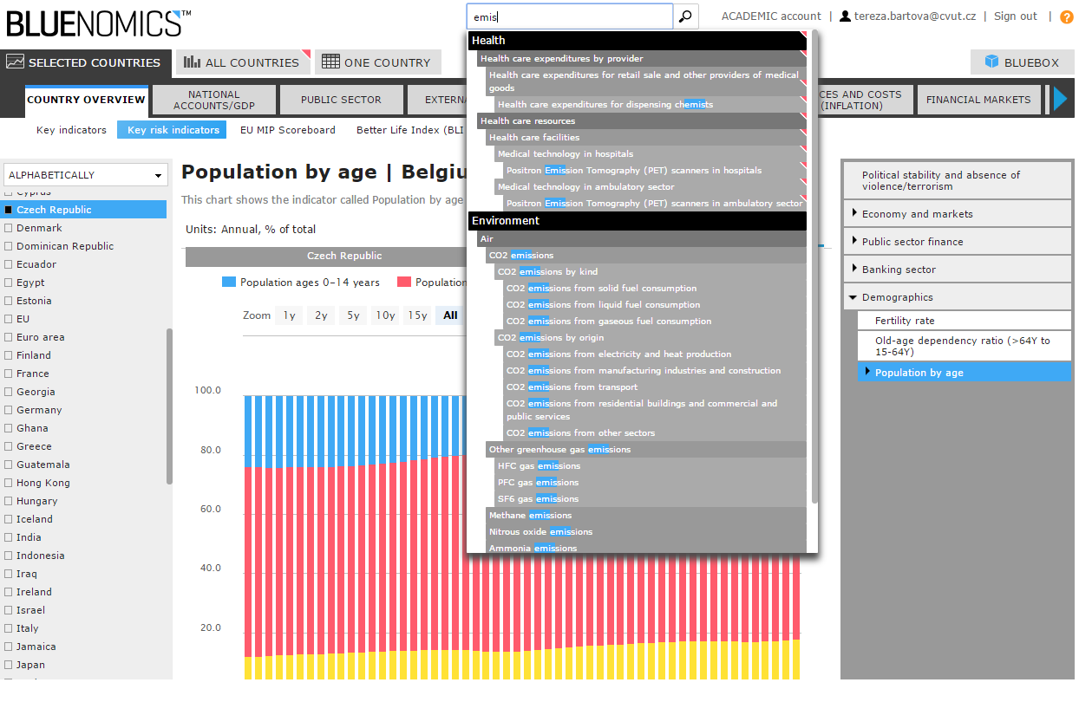Select SF6 gas emissions search result
The width and height of the screenshot is (1079, 702).
tap(651, 499)
